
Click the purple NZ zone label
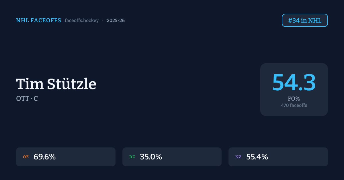(x=238, y=157)
